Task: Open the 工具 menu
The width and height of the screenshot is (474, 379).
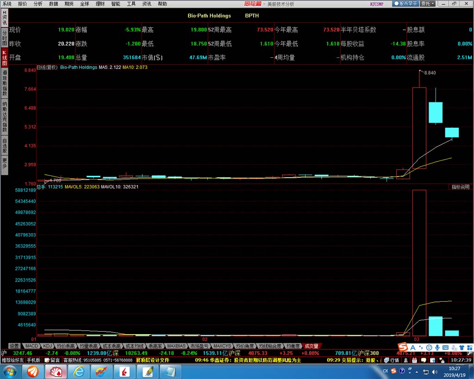Action: 131,4
